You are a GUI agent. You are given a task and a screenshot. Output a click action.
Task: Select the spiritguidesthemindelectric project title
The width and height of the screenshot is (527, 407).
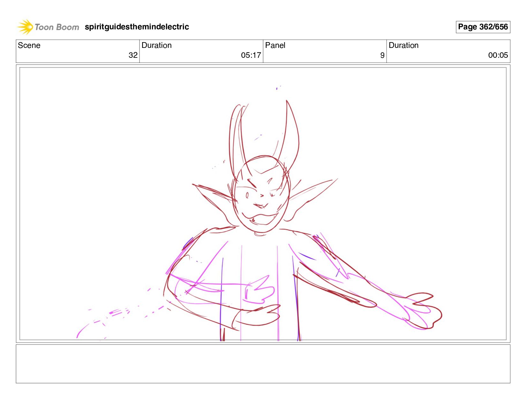137,27
